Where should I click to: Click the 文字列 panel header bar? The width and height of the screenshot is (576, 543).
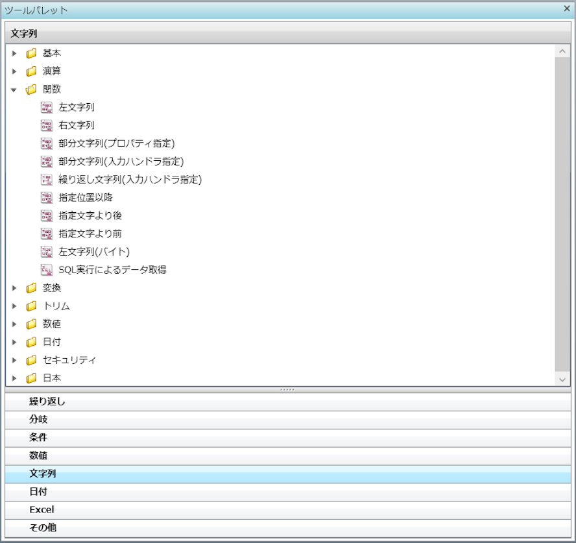tap(287, 33)
